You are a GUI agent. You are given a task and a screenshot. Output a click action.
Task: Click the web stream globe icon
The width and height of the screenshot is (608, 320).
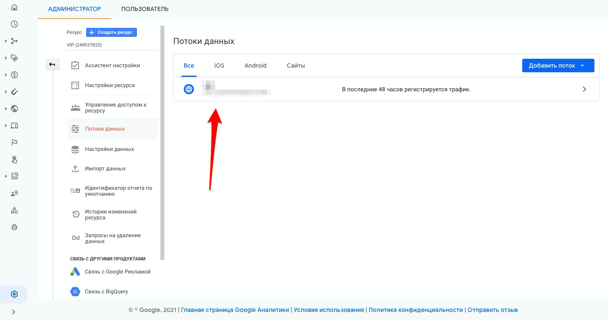[189, 89]
